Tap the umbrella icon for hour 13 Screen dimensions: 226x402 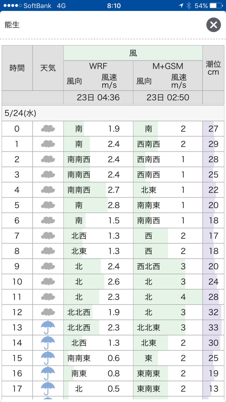coord(48,327)
